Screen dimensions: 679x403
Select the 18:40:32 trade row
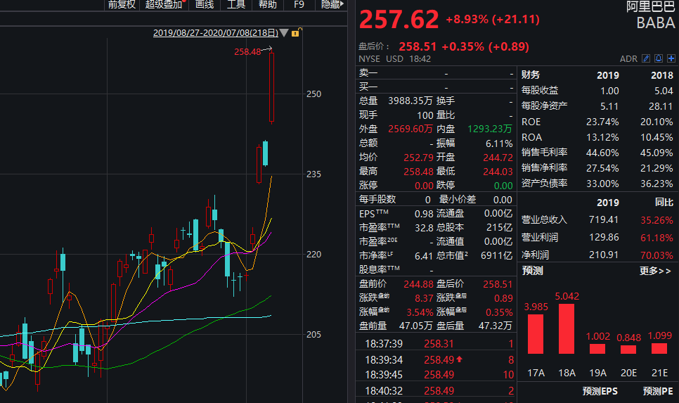pyautogui.click(x=436, y=391)
